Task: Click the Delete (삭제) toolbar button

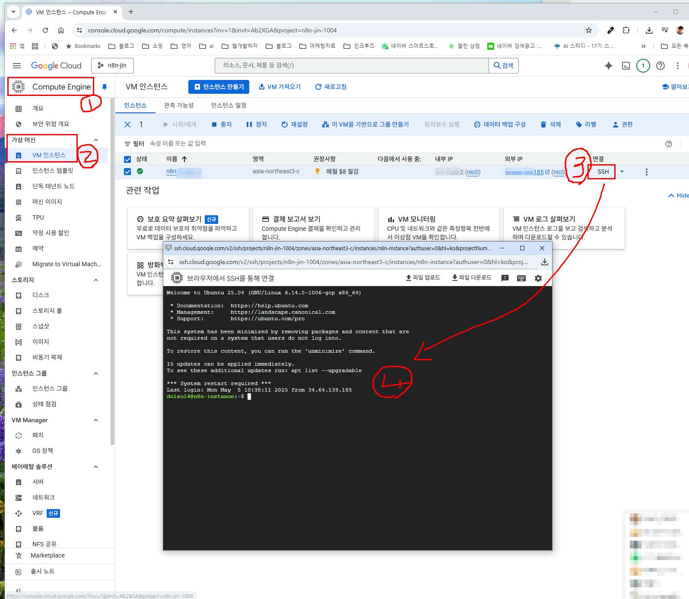Action: [550, 124]
